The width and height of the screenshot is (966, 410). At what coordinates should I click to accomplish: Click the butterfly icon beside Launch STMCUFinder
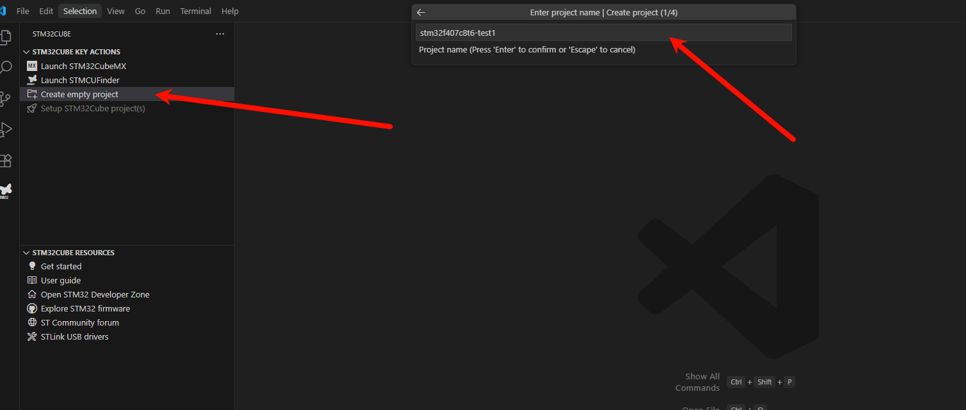32,80
